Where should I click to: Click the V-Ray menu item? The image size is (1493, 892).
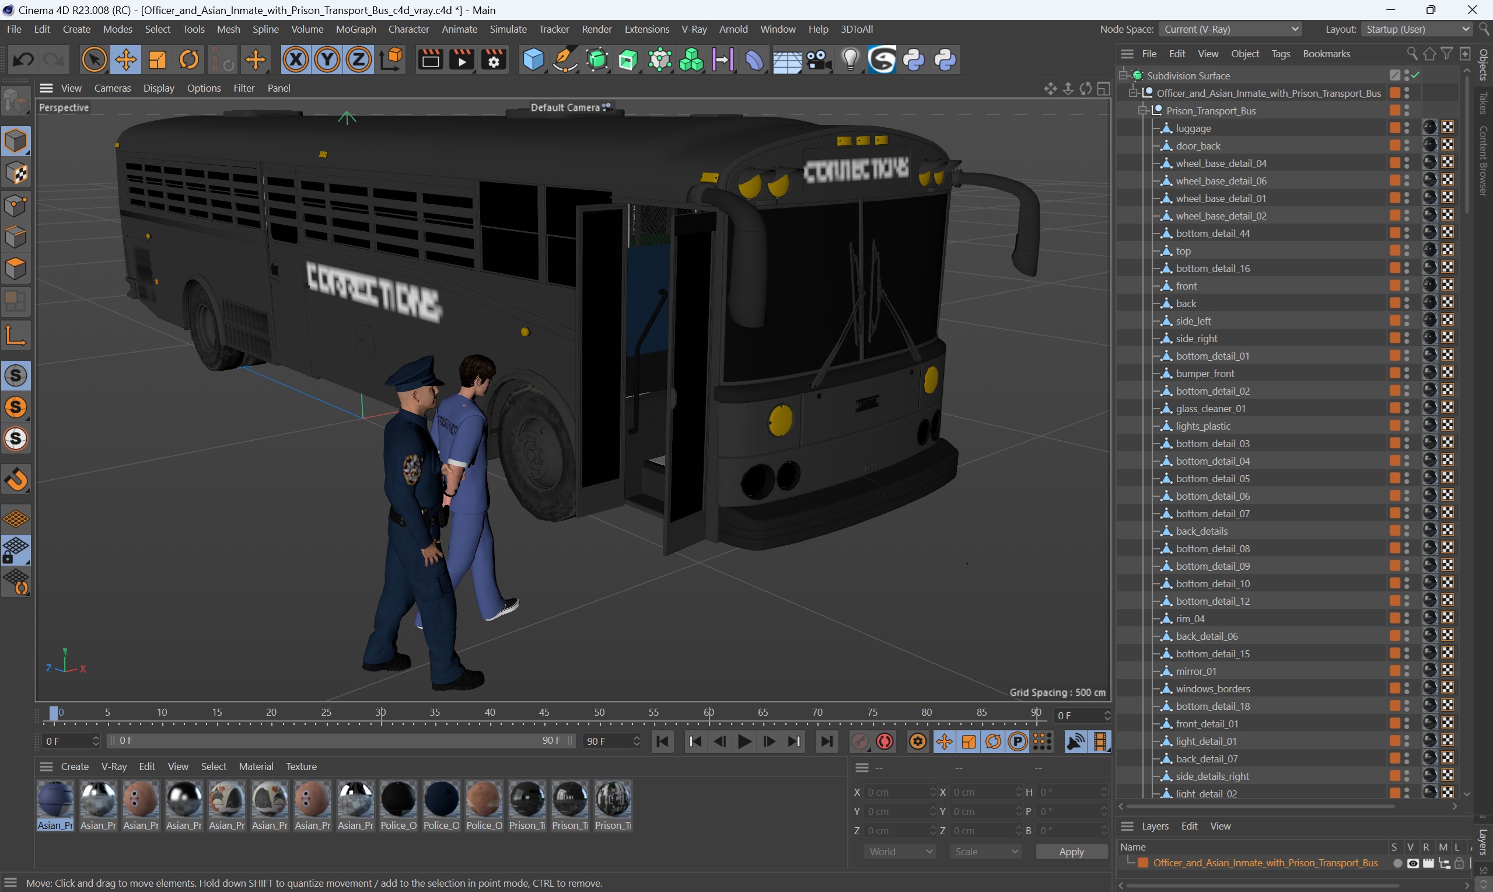[695, 29]
